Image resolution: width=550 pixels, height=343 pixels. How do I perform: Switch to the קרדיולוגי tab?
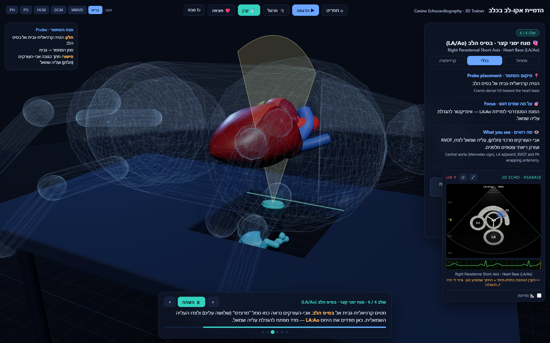[x=448, y=61]
